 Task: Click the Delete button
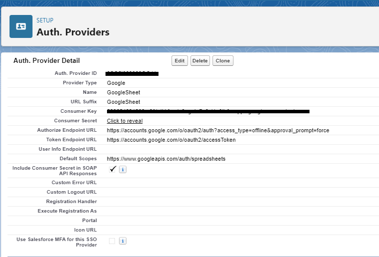click(x=200, y=60)
